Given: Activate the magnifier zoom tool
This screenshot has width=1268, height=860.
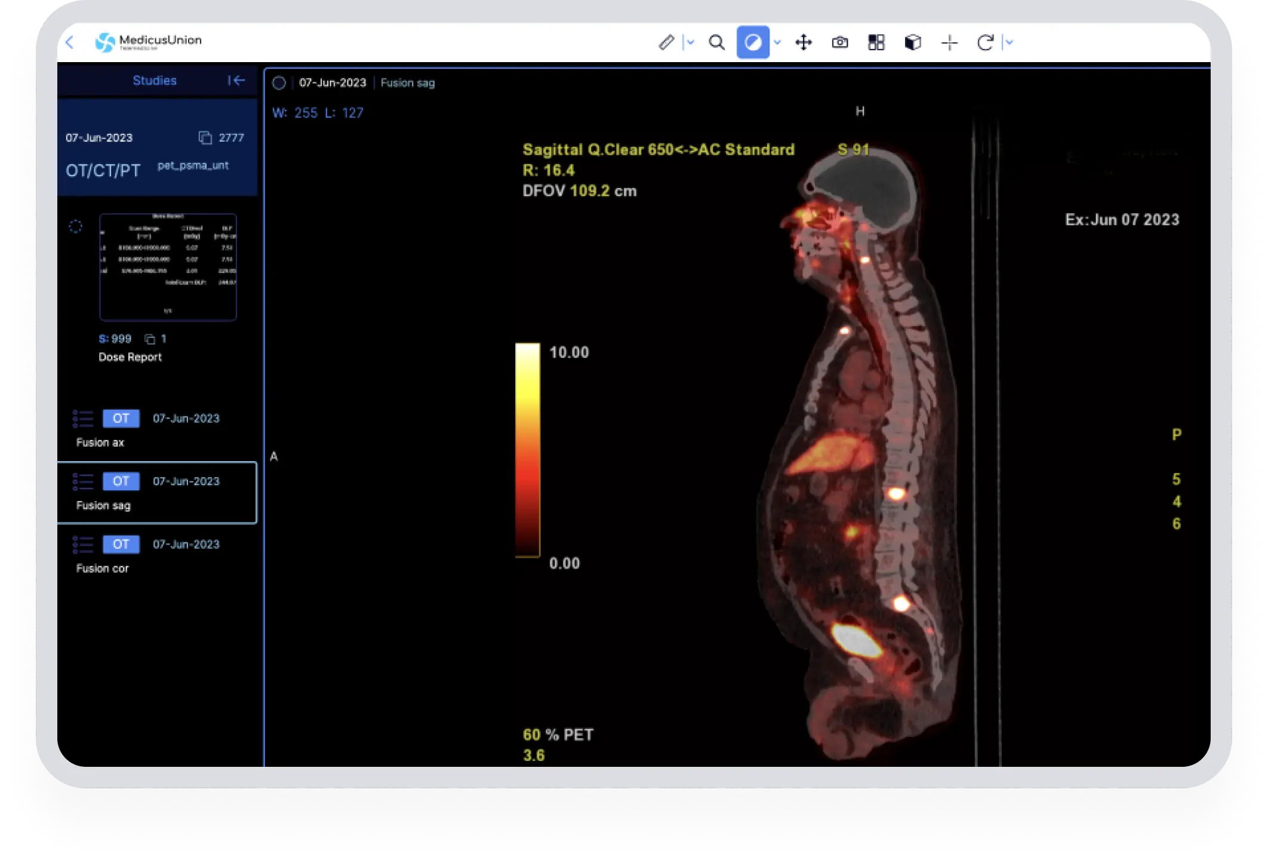Looking at the screenshot, I should [716, 42].
